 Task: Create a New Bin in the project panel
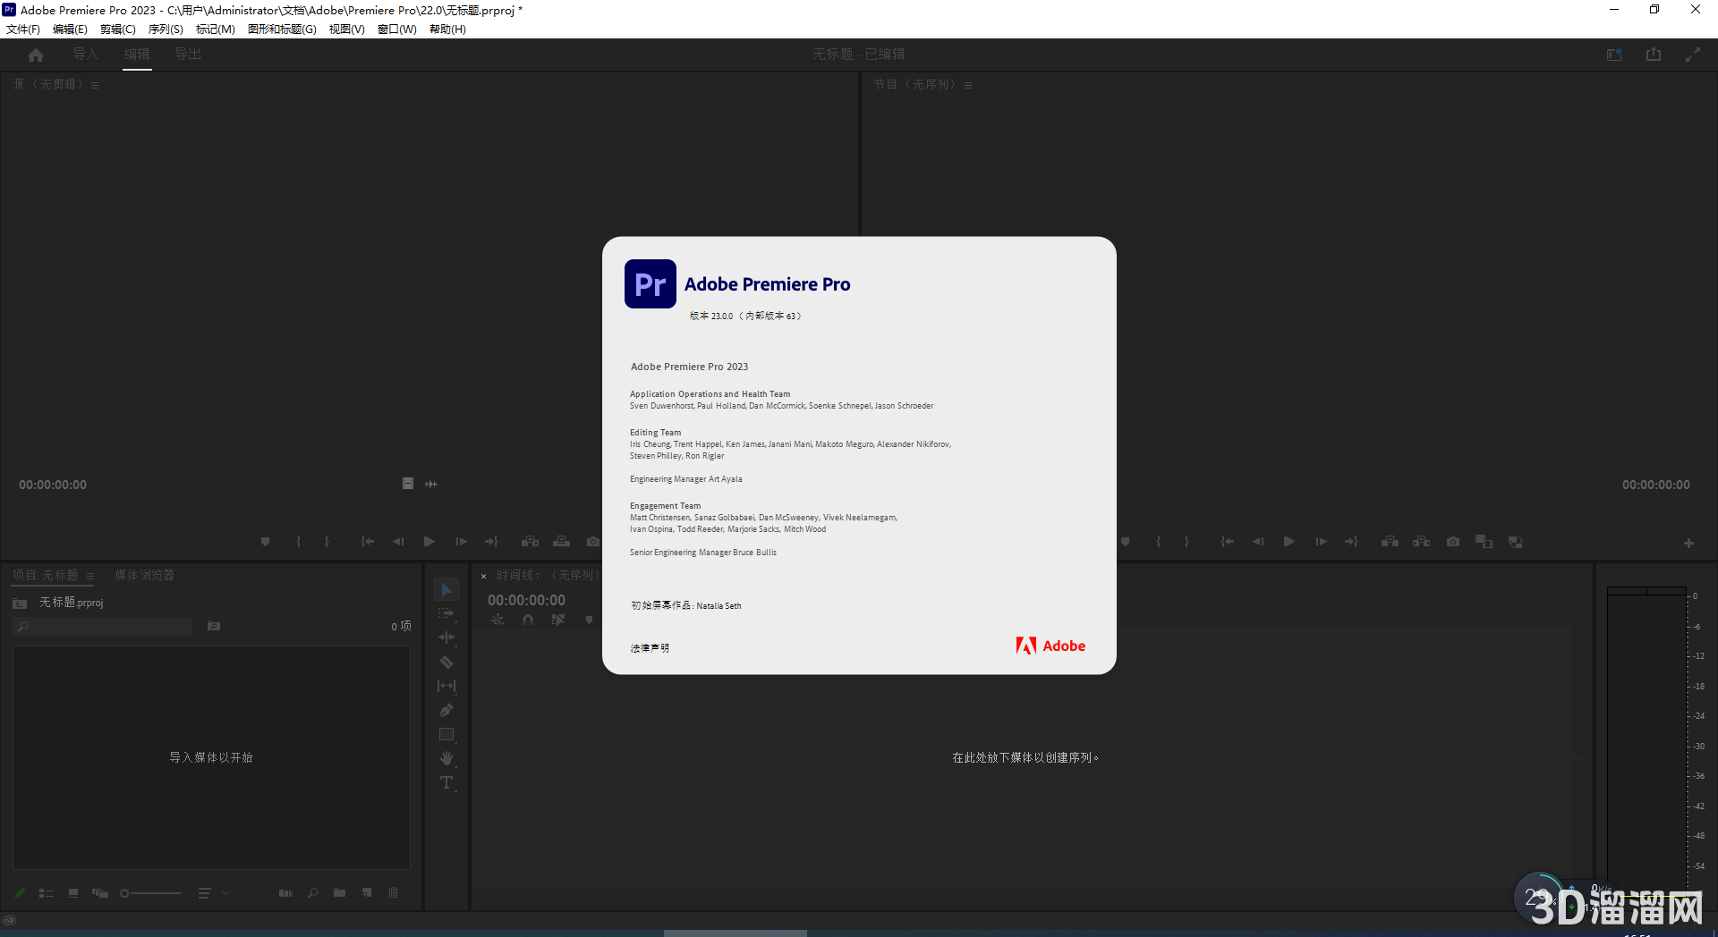(339, 892)
